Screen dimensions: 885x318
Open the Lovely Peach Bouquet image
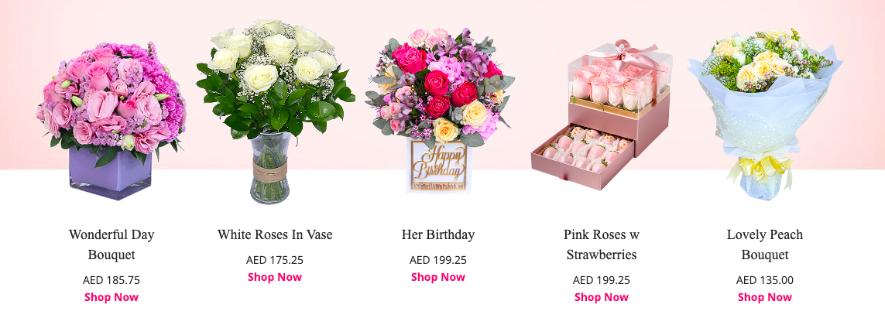765,115
